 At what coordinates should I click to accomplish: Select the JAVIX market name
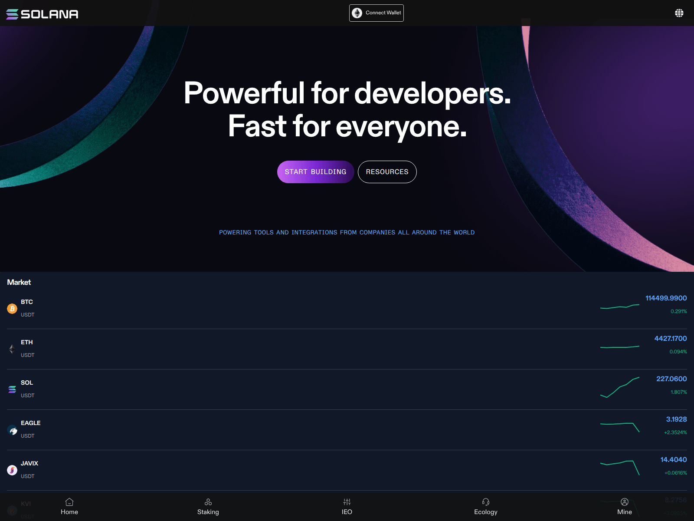pos(29,463)
